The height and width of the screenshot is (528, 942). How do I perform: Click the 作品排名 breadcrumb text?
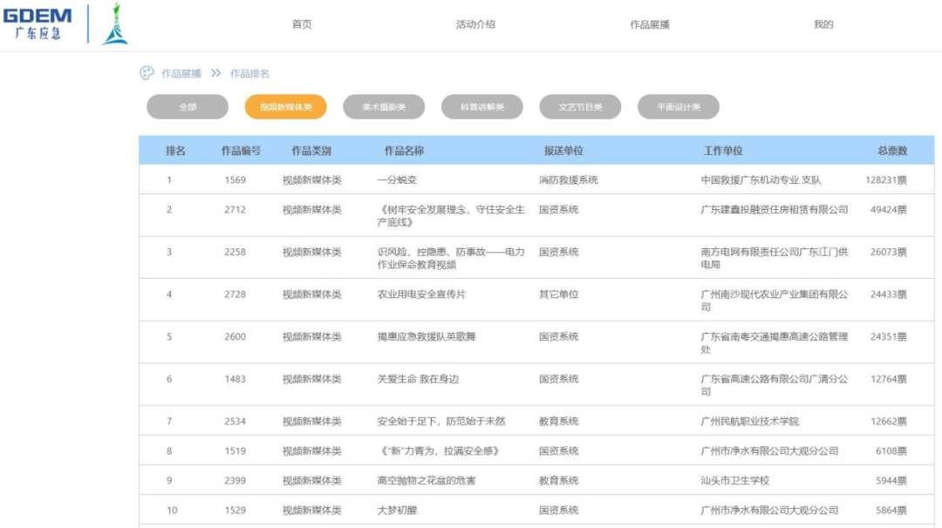tap(250, 73)
